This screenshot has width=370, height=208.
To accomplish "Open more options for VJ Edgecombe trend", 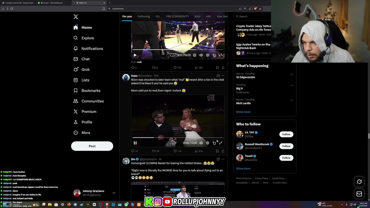I will click(292, 74).
